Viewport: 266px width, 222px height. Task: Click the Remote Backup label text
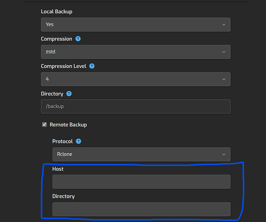[x=68, y=125]
